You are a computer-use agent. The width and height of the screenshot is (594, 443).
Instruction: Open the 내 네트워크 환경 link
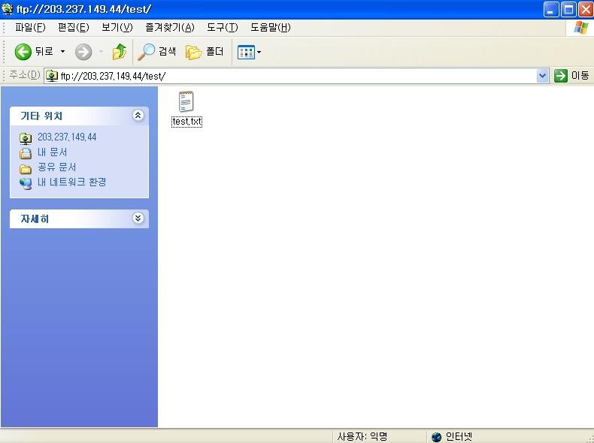coord(72,182)
